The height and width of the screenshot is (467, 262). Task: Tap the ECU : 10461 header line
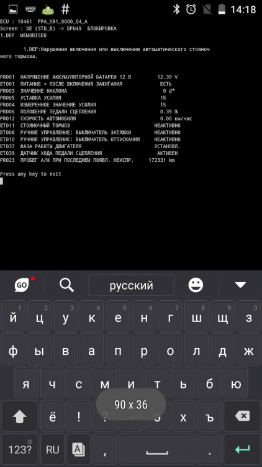[x=43, y=22]
